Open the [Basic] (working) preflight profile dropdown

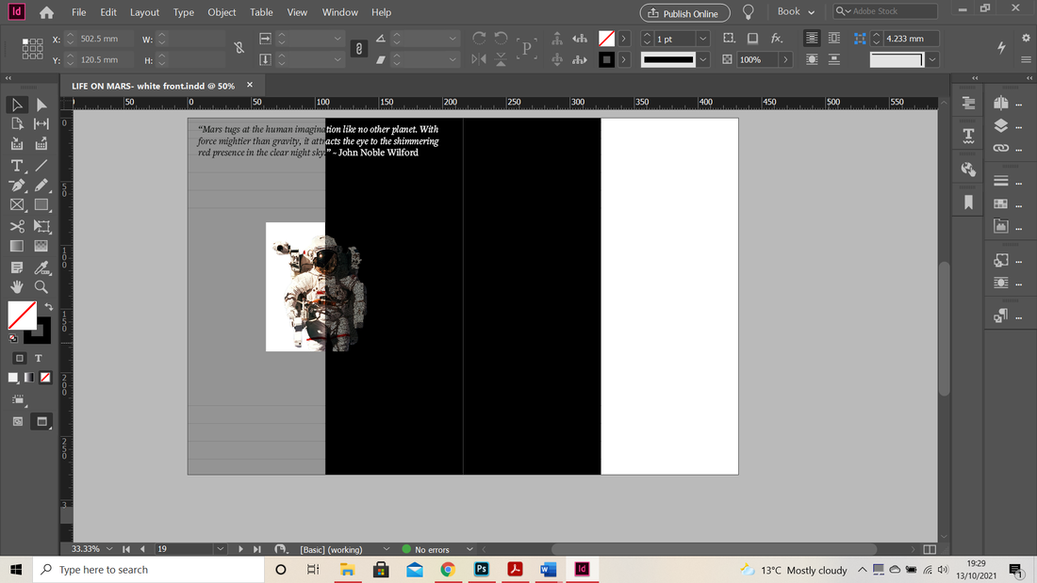pyautogui.click(x=387, y=549)
